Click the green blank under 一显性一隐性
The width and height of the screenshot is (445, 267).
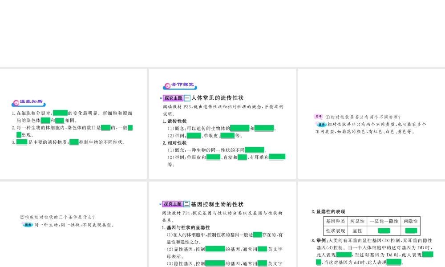point(384,231)
